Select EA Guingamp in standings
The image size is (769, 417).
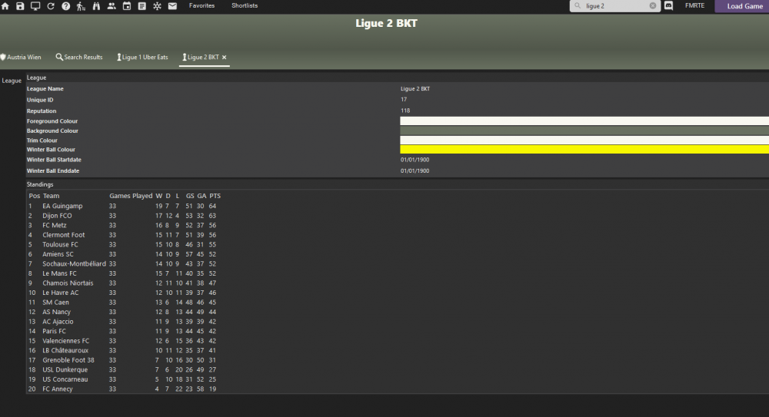(62, 207)
